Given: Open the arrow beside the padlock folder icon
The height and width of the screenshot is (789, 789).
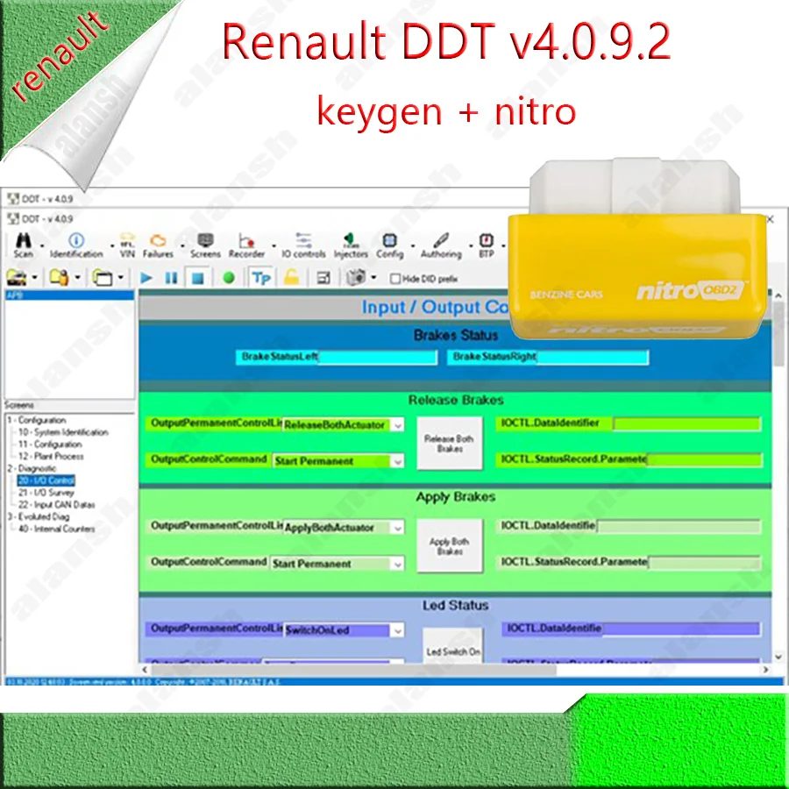Looking at the screenshot, I should [x=77, y=278].
